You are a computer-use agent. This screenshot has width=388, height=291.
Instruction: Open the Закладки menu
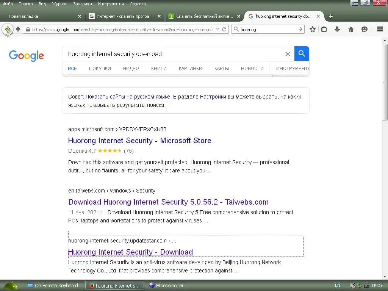click(x=82, y=4)
